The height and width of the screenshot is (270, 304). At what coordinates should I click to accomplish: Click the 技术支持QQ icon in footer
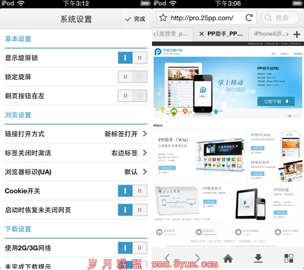coord(238,232)
